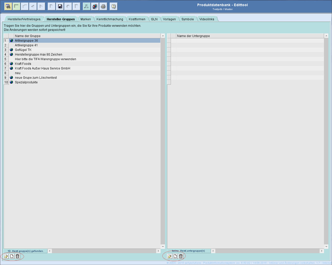Click the floppy disk save icon

point(60,6)
